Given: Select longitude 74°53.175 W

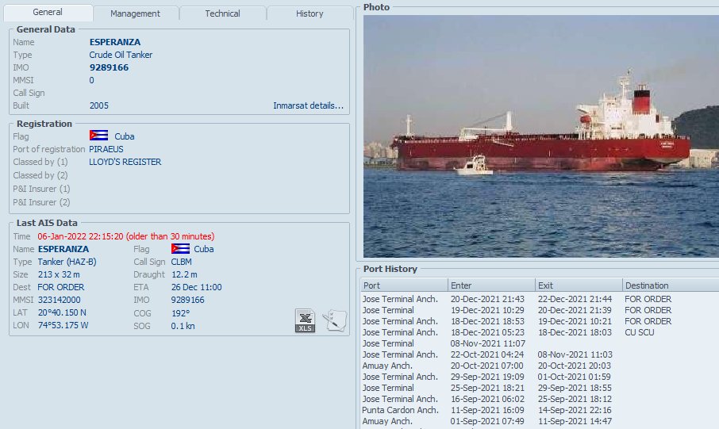Looking at the screenshot, I should [x=63, y=325].
